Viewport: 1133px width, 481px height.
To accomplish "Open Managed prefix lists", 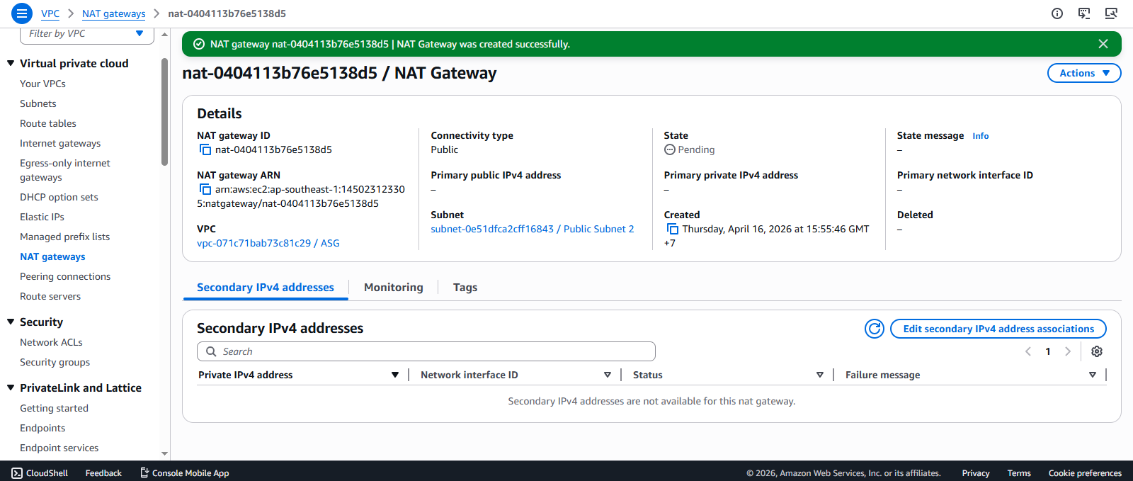I will pyautogui.click(x=65, y=237).
